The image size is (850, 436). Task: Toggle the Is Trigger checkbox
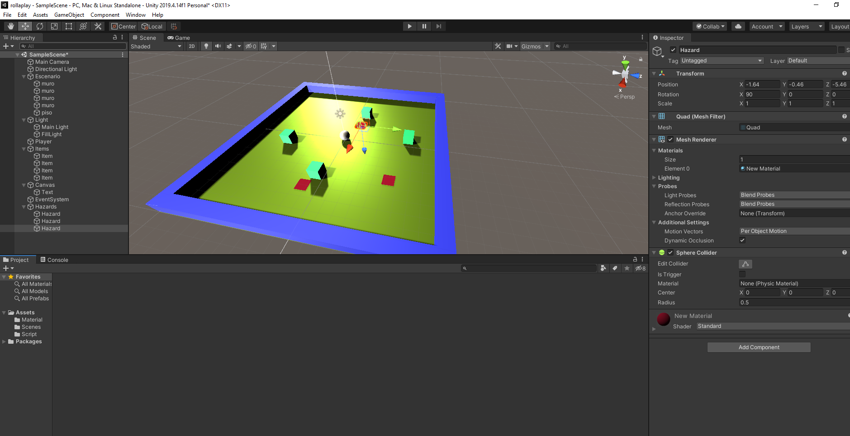[x=741, y=274]
